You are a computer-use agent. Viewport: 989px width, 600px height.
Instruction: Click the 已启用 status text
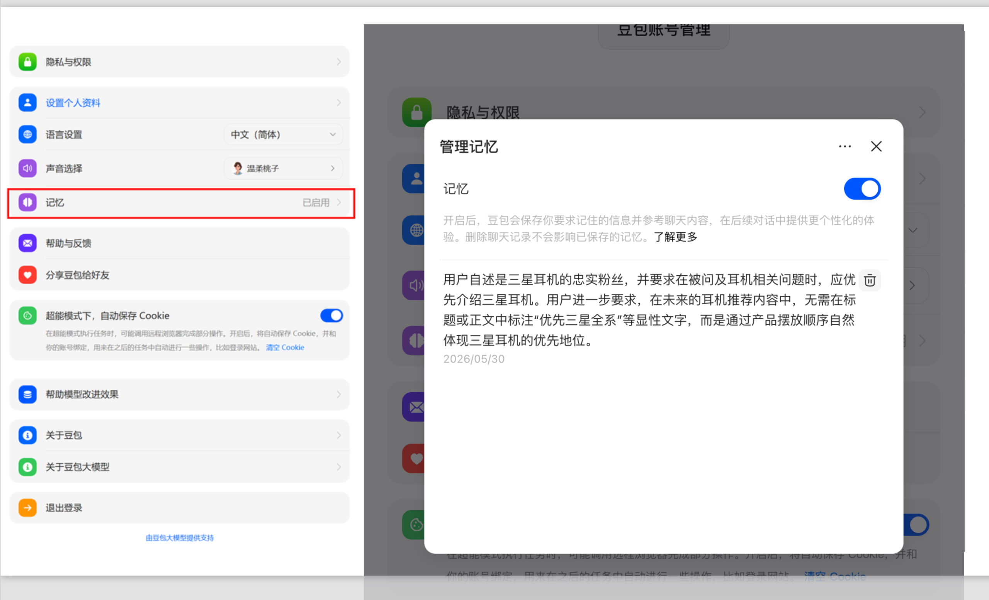pos(316,203)
